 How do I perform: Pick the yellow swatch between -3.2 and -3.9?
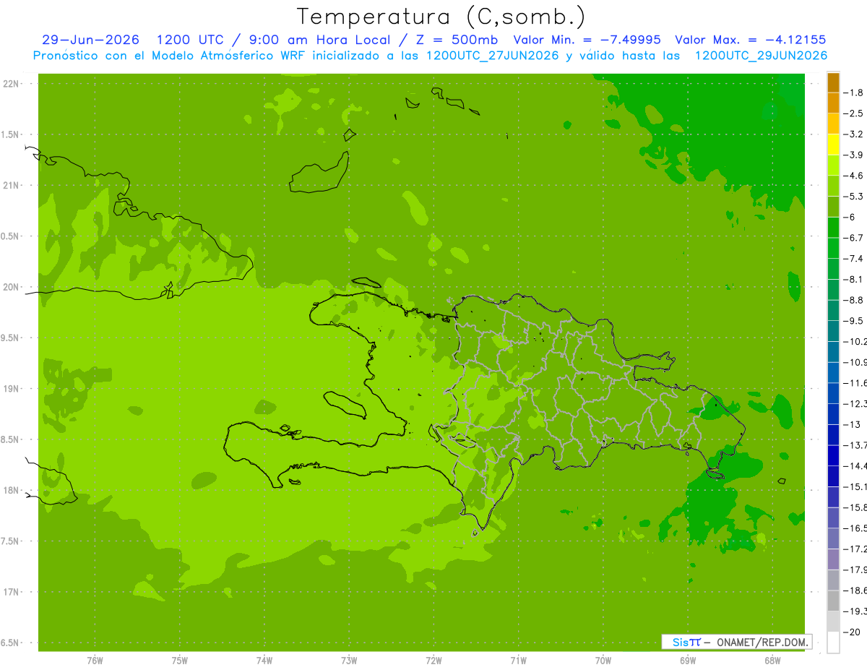(833, 145)
